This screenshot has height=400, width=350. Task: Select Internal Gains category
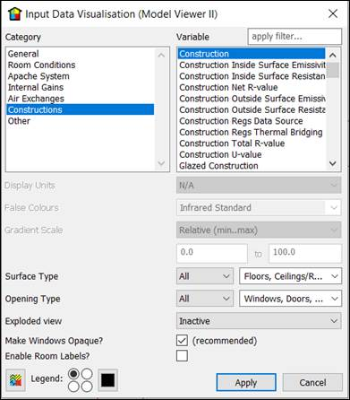coord(36,87)
